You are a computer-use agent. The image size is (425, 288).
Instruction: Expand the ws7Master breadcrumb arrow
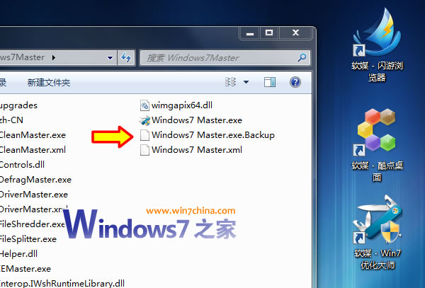click(54, 57)
